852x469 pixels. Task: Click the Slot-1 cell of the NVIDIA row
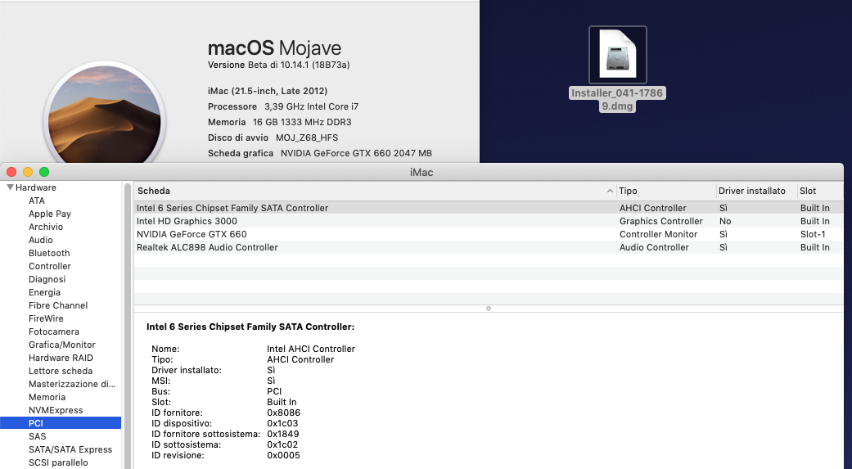point(813,234)
